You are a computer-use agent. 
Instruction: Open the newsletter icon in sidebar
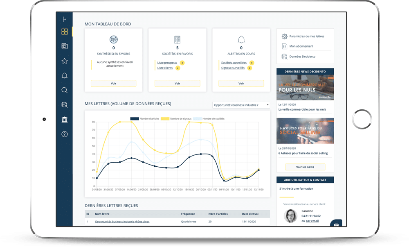pyautogui.click(x=64, y=46)
